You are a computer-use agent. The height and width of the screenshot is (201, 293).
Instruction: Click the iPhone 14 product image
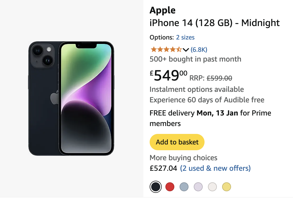(71, 98)
